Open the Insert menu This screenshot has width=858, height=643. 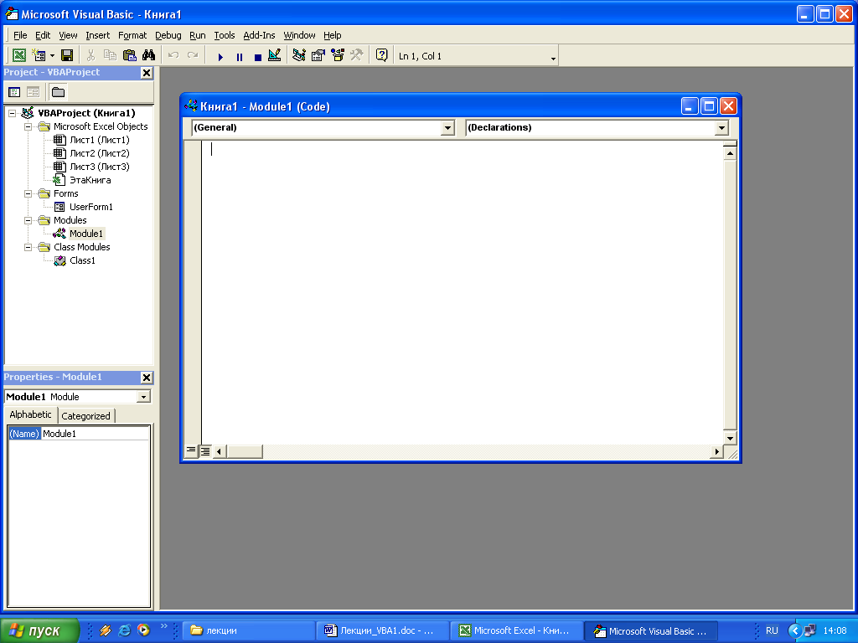pyautogui.click(x=97, y=35)
